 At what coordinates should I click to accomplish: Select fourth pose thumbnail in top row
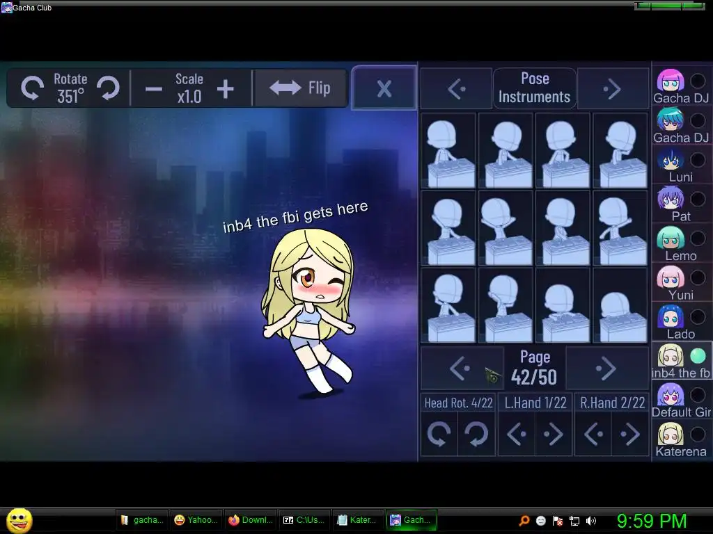coord(620,150)
